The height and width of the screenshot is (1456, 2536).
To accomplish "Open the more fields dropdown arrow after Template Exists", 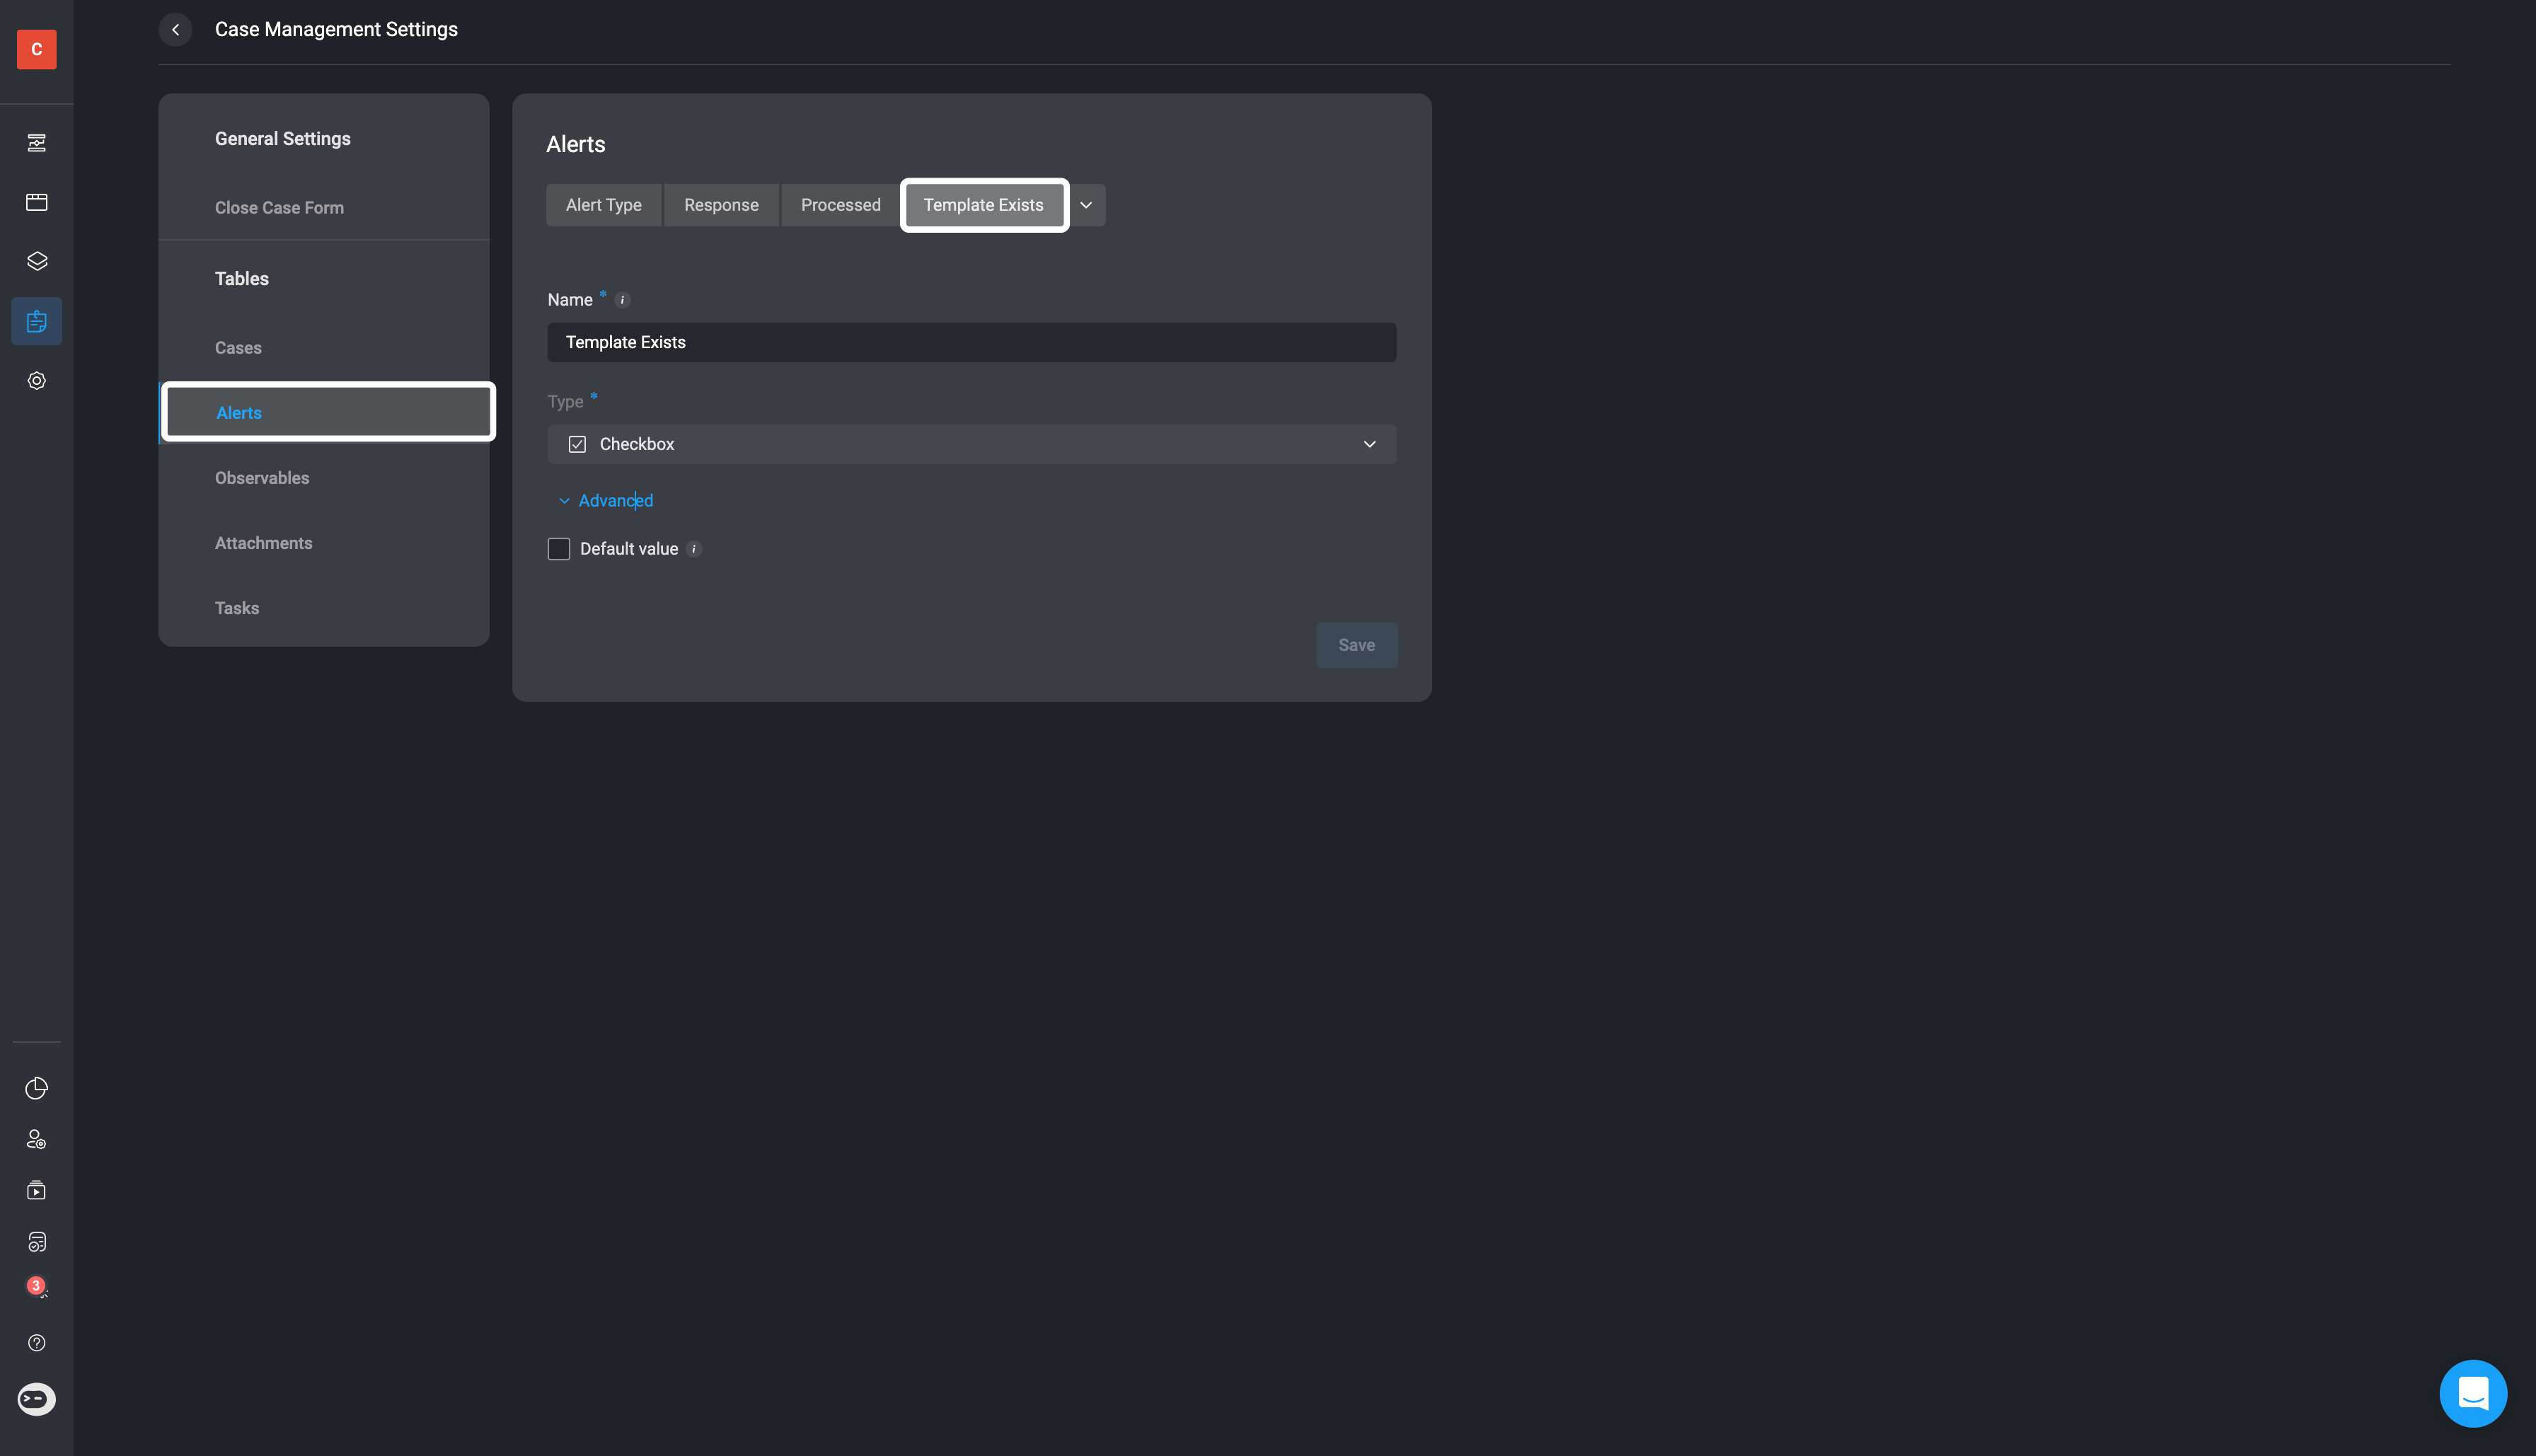I will pos(1086,205).
